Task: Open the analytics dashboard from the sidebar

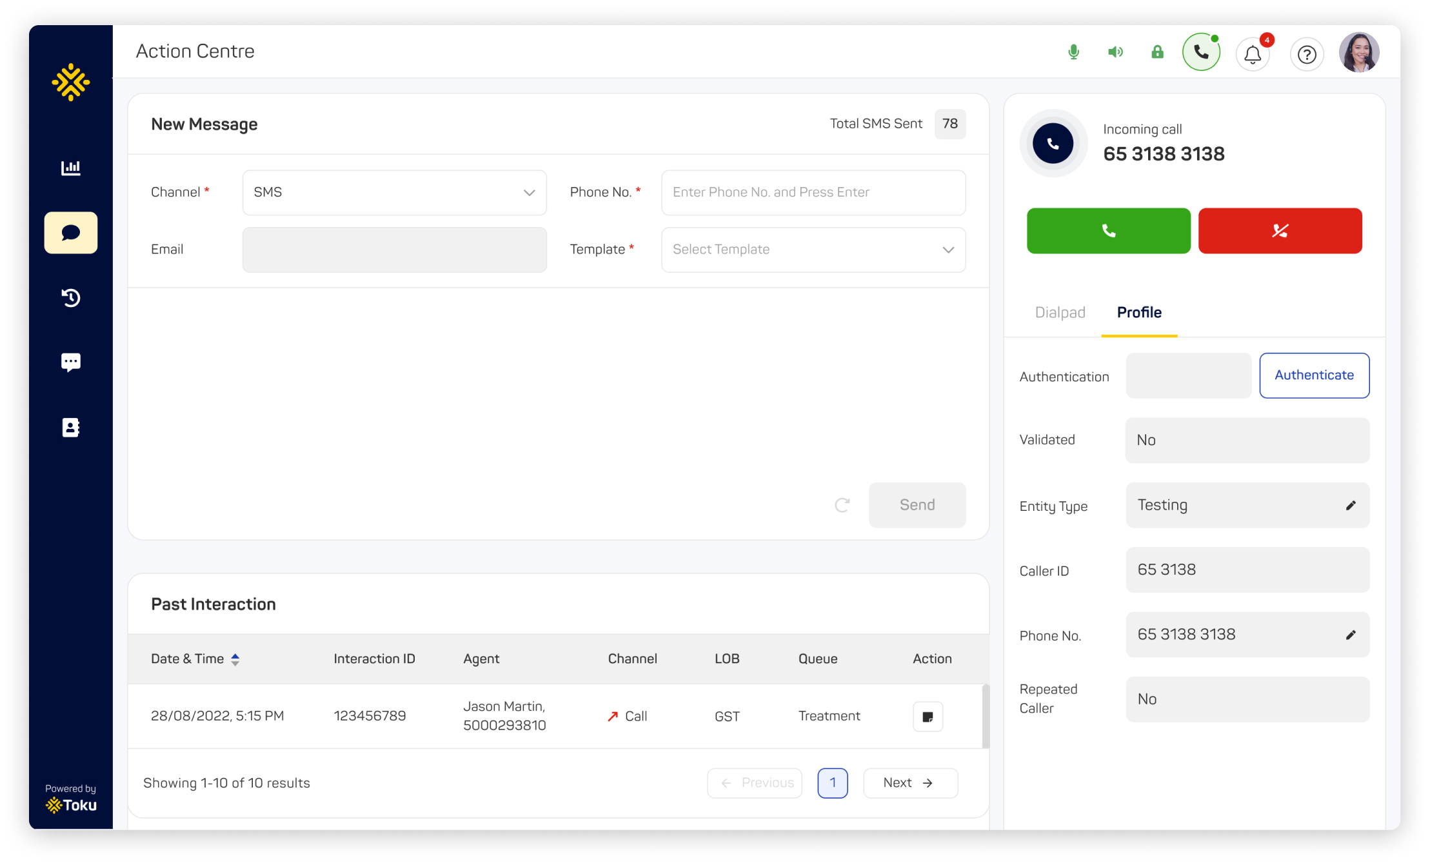Action: [x=70, y=168]
